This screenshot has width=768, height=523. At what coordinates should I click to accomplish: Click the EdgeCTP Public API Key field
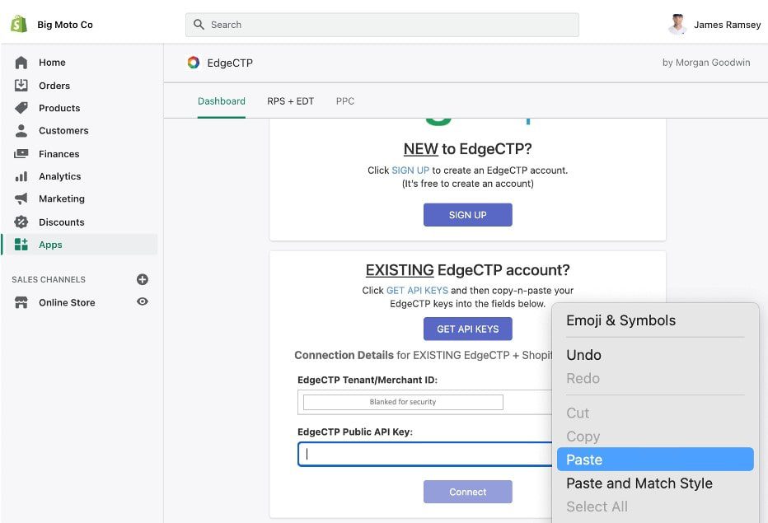coord(425,454)
